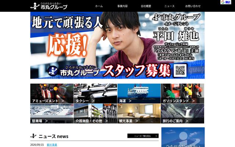Click the 2026/09/15 news date
Screen dimensions: 235x147
click(x=37, y=145)
